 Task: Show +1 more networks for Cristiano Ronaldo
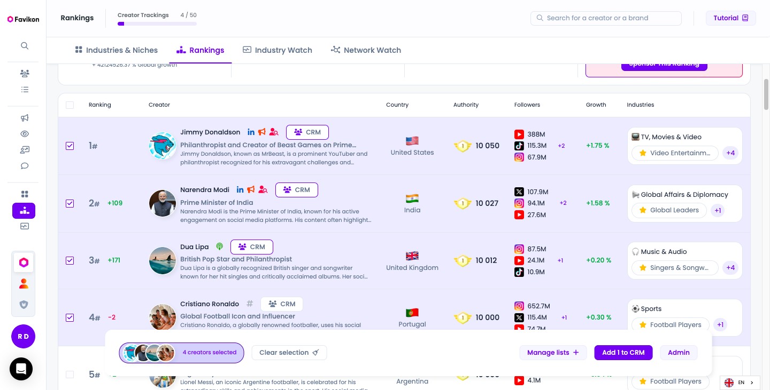click(x=564, y=317)
